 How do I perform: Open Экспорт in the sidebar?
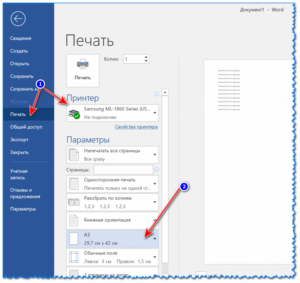point(19,139)
